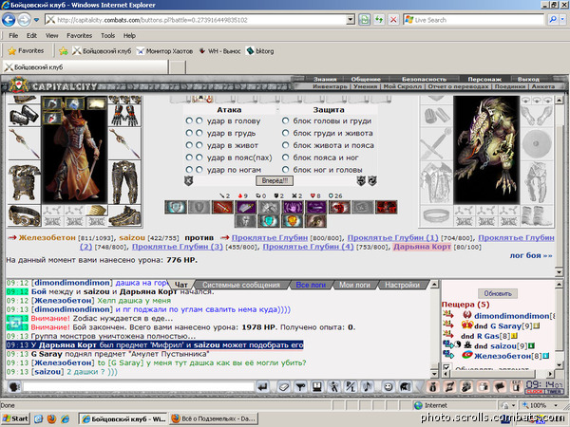Image resolution: width=570 pixels, height=427 pixels.
Task: Click the chat message input field
Action: pos(139,387)
